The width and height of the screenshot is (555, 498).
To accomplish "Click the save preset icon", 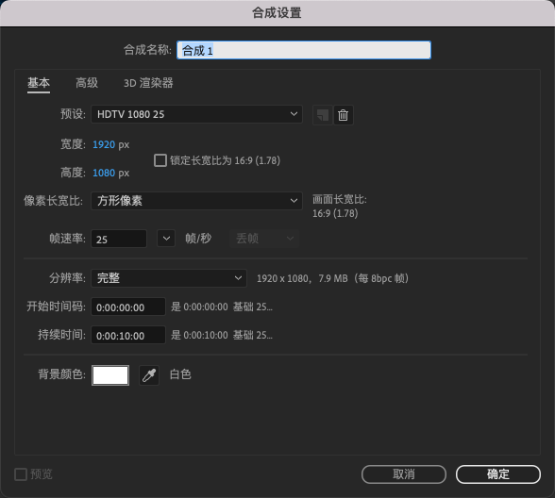I will coord(323,115).
